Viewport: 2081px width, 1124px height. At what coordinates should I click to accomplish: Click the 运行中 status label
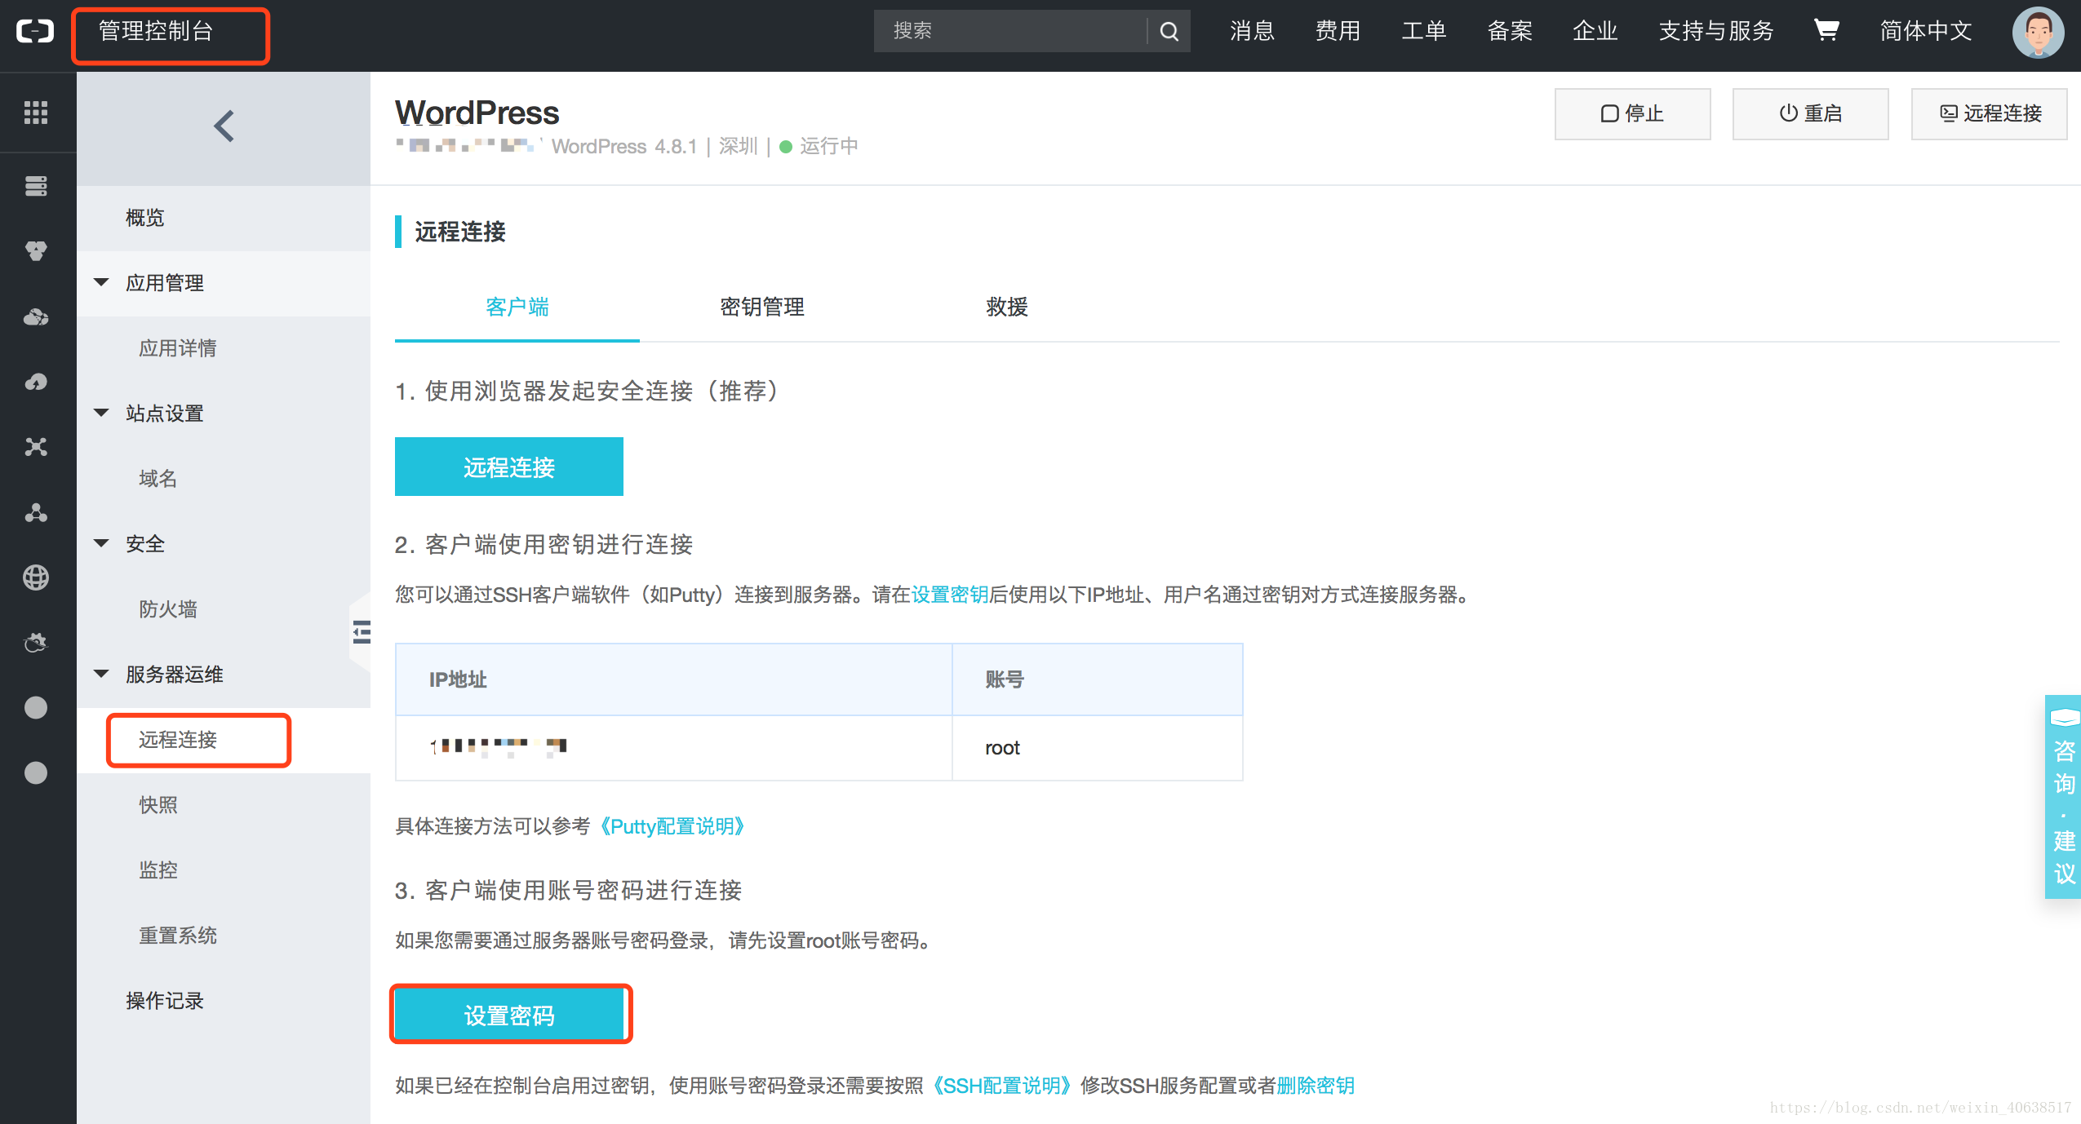click(828, 146)
